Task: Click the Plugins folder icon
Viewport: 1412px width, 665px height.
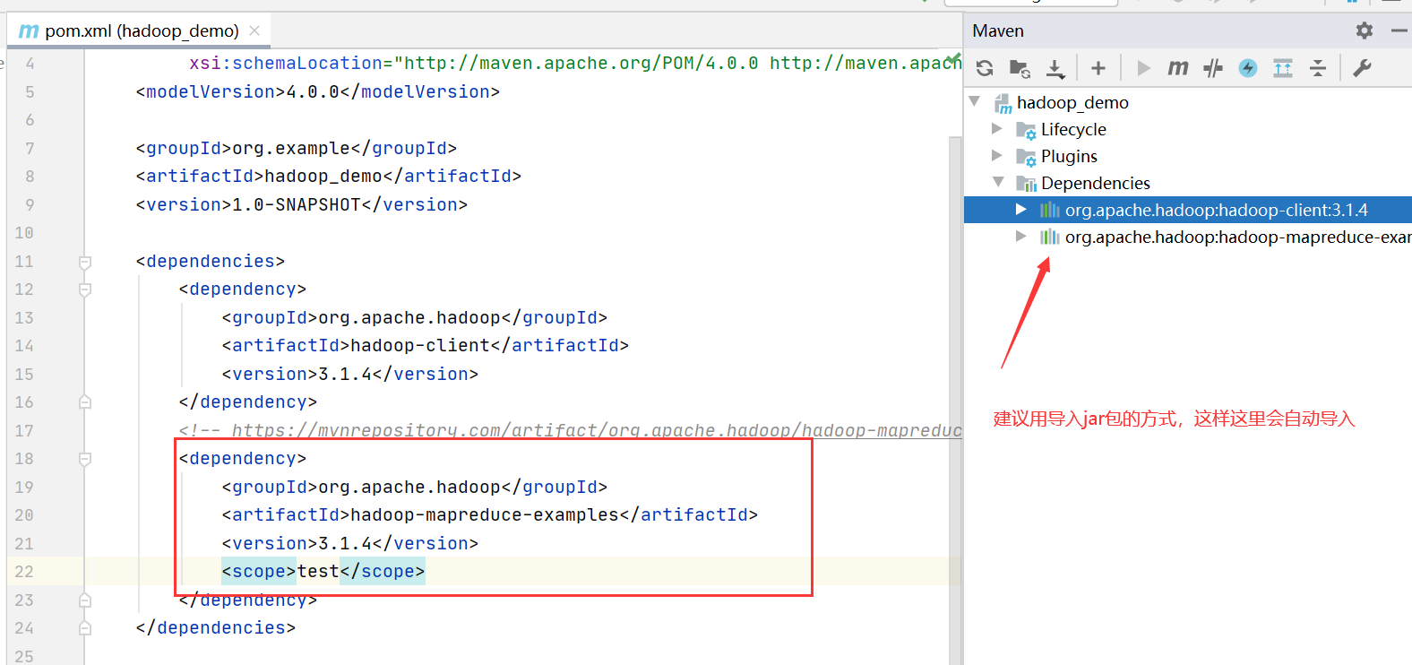Action: click(1026, 158)
